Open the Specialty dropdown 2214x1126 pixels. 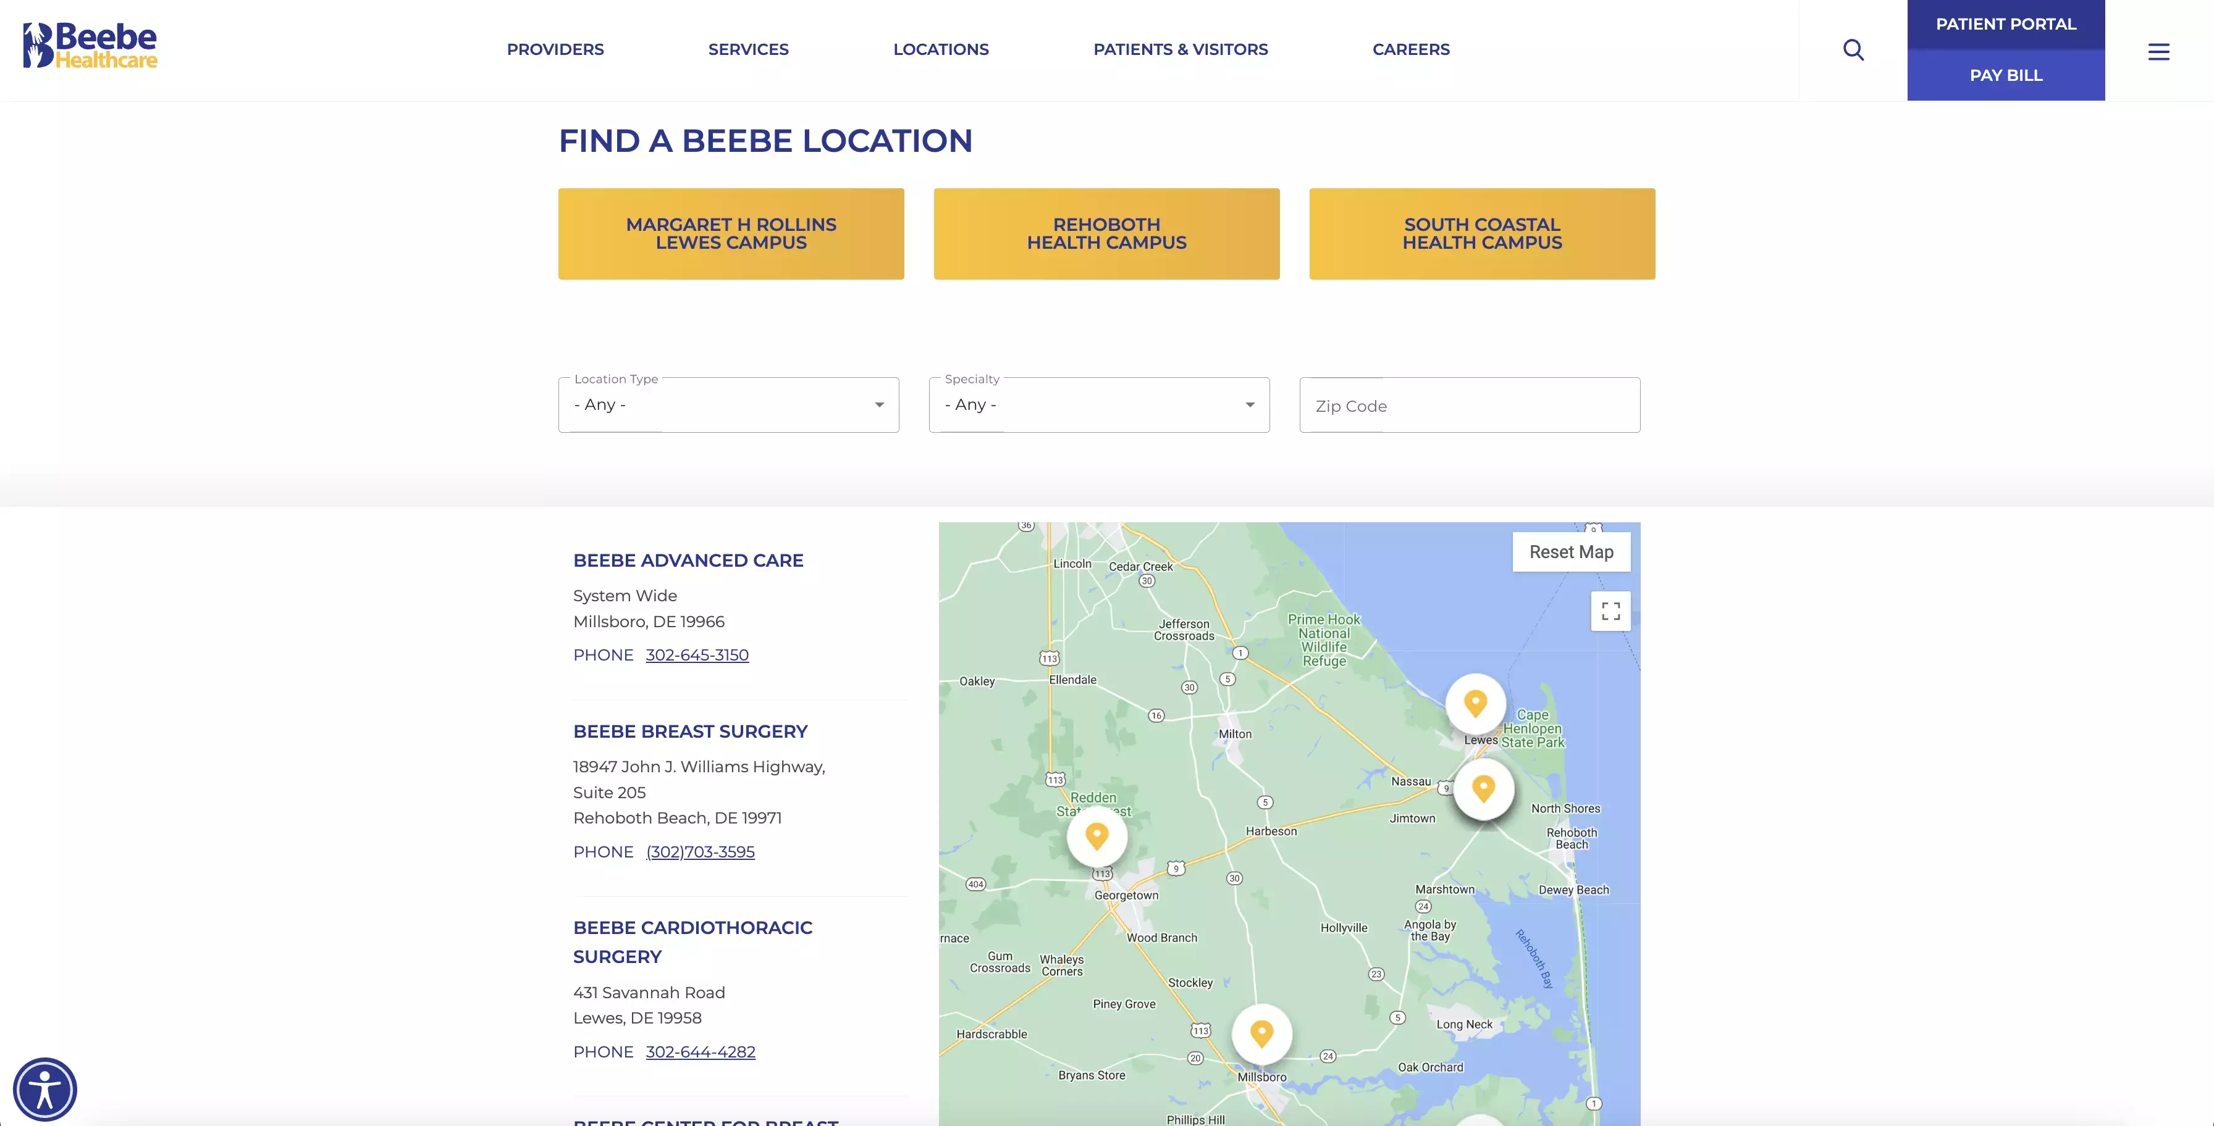point(1098,404)
